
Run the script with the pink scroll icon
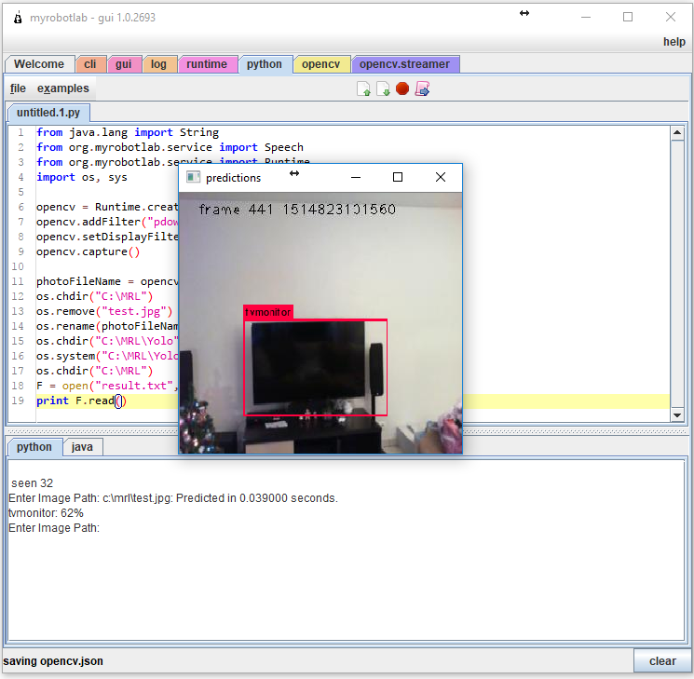[422, 88]
